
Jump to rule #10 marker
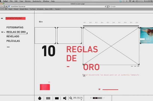click(x=137, y=23)
